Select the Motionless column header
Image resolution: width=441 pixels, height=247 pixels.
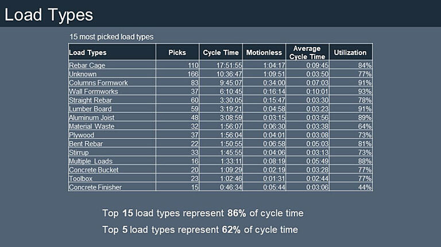(264, 53)
